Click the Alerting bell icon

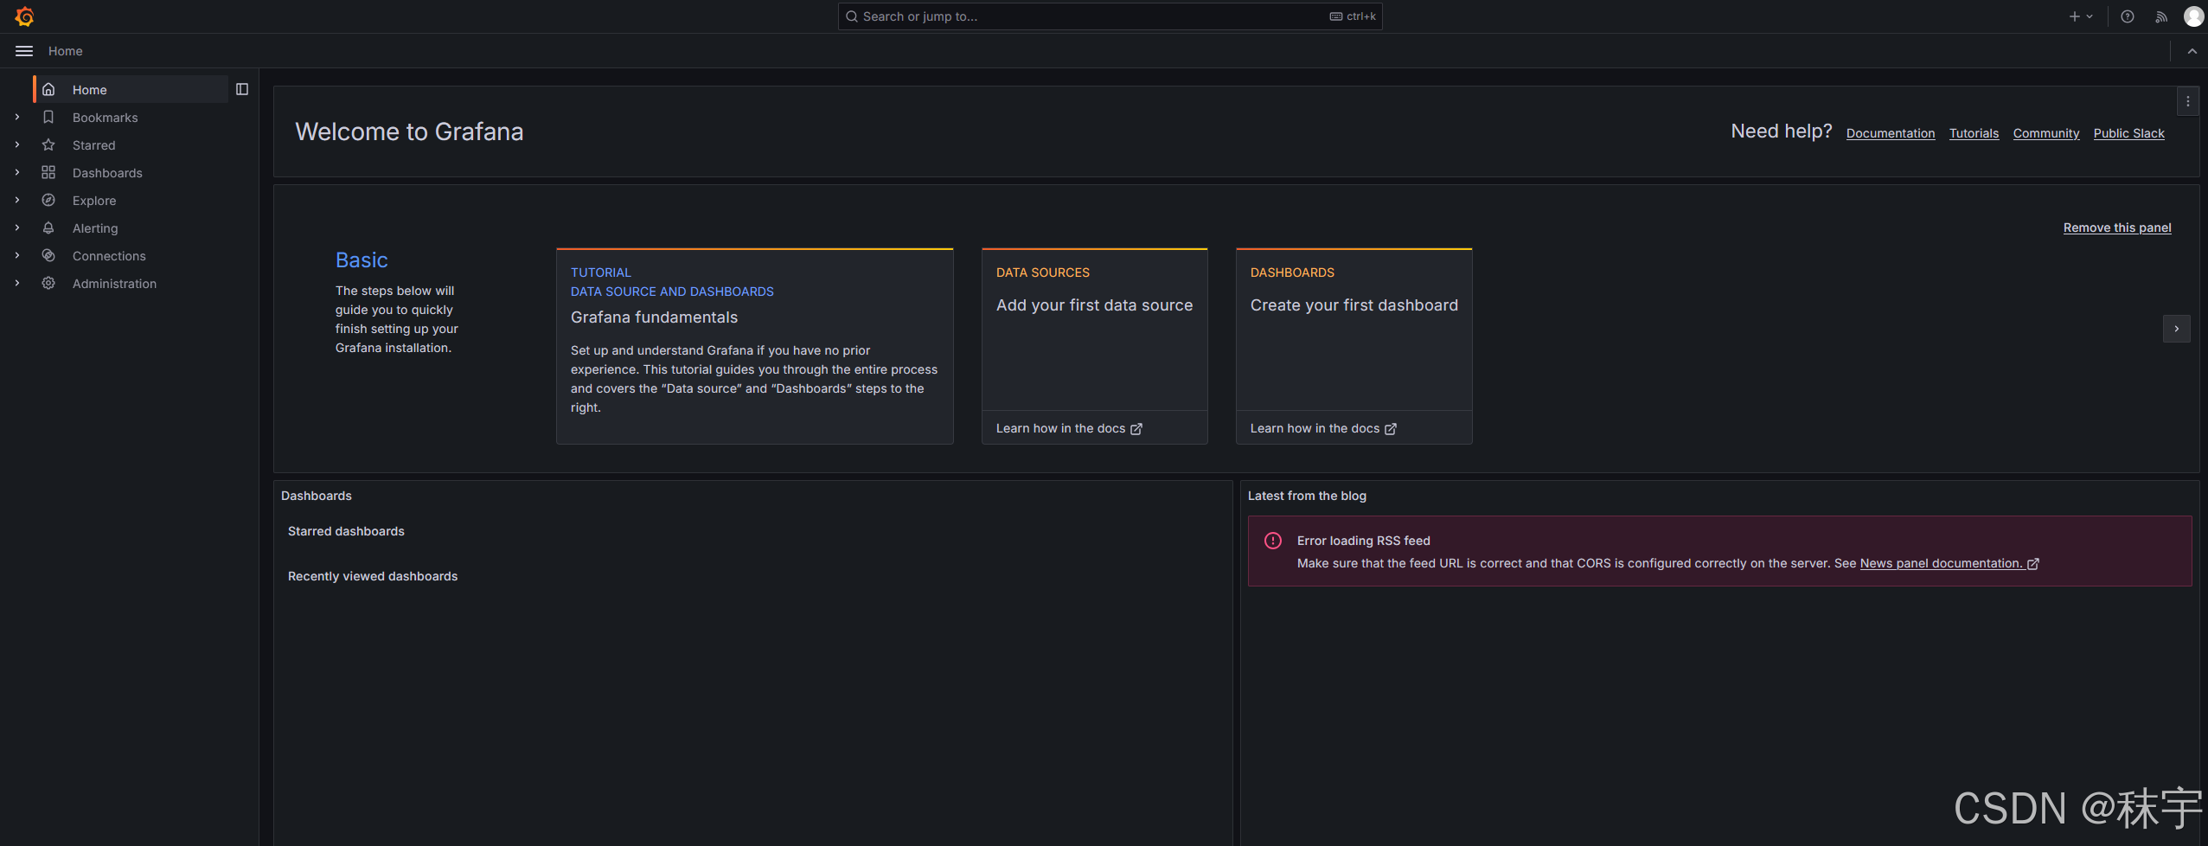pos(48,228)
